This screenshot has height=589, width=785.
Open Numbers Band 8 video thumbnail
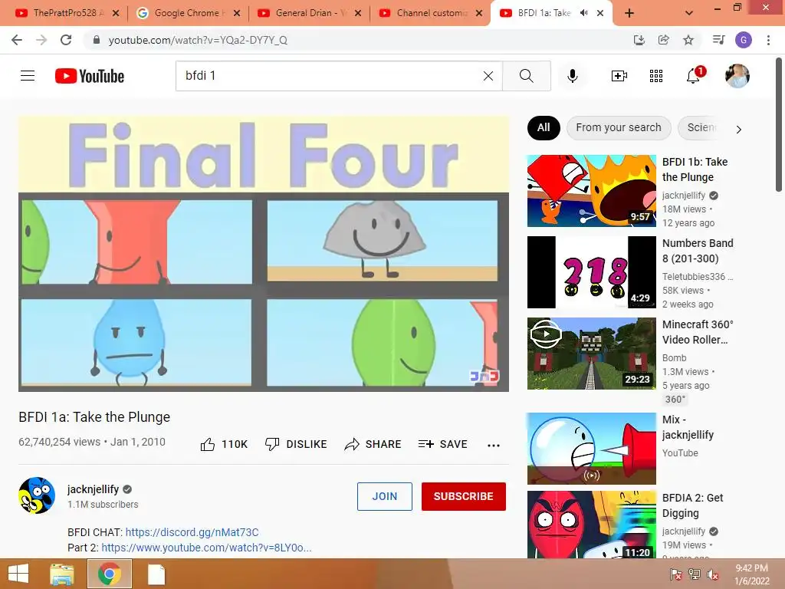(x=591, y=272)
